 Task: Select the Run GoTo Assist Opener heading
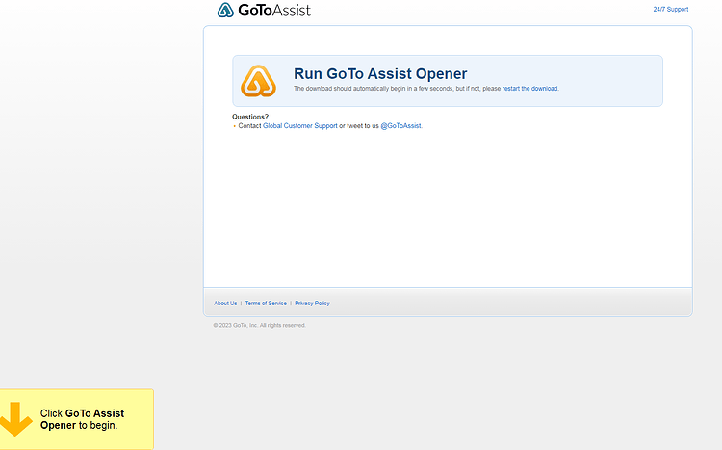[x=380, y=74]
